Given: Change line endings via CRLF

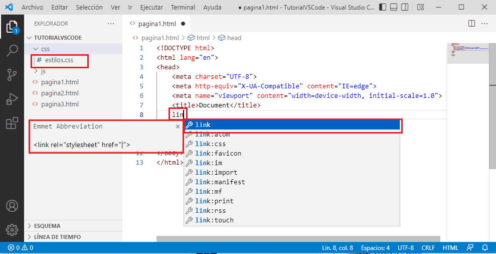Looking at the screenshot, I should pyautogui.click(x=428, y=247).
